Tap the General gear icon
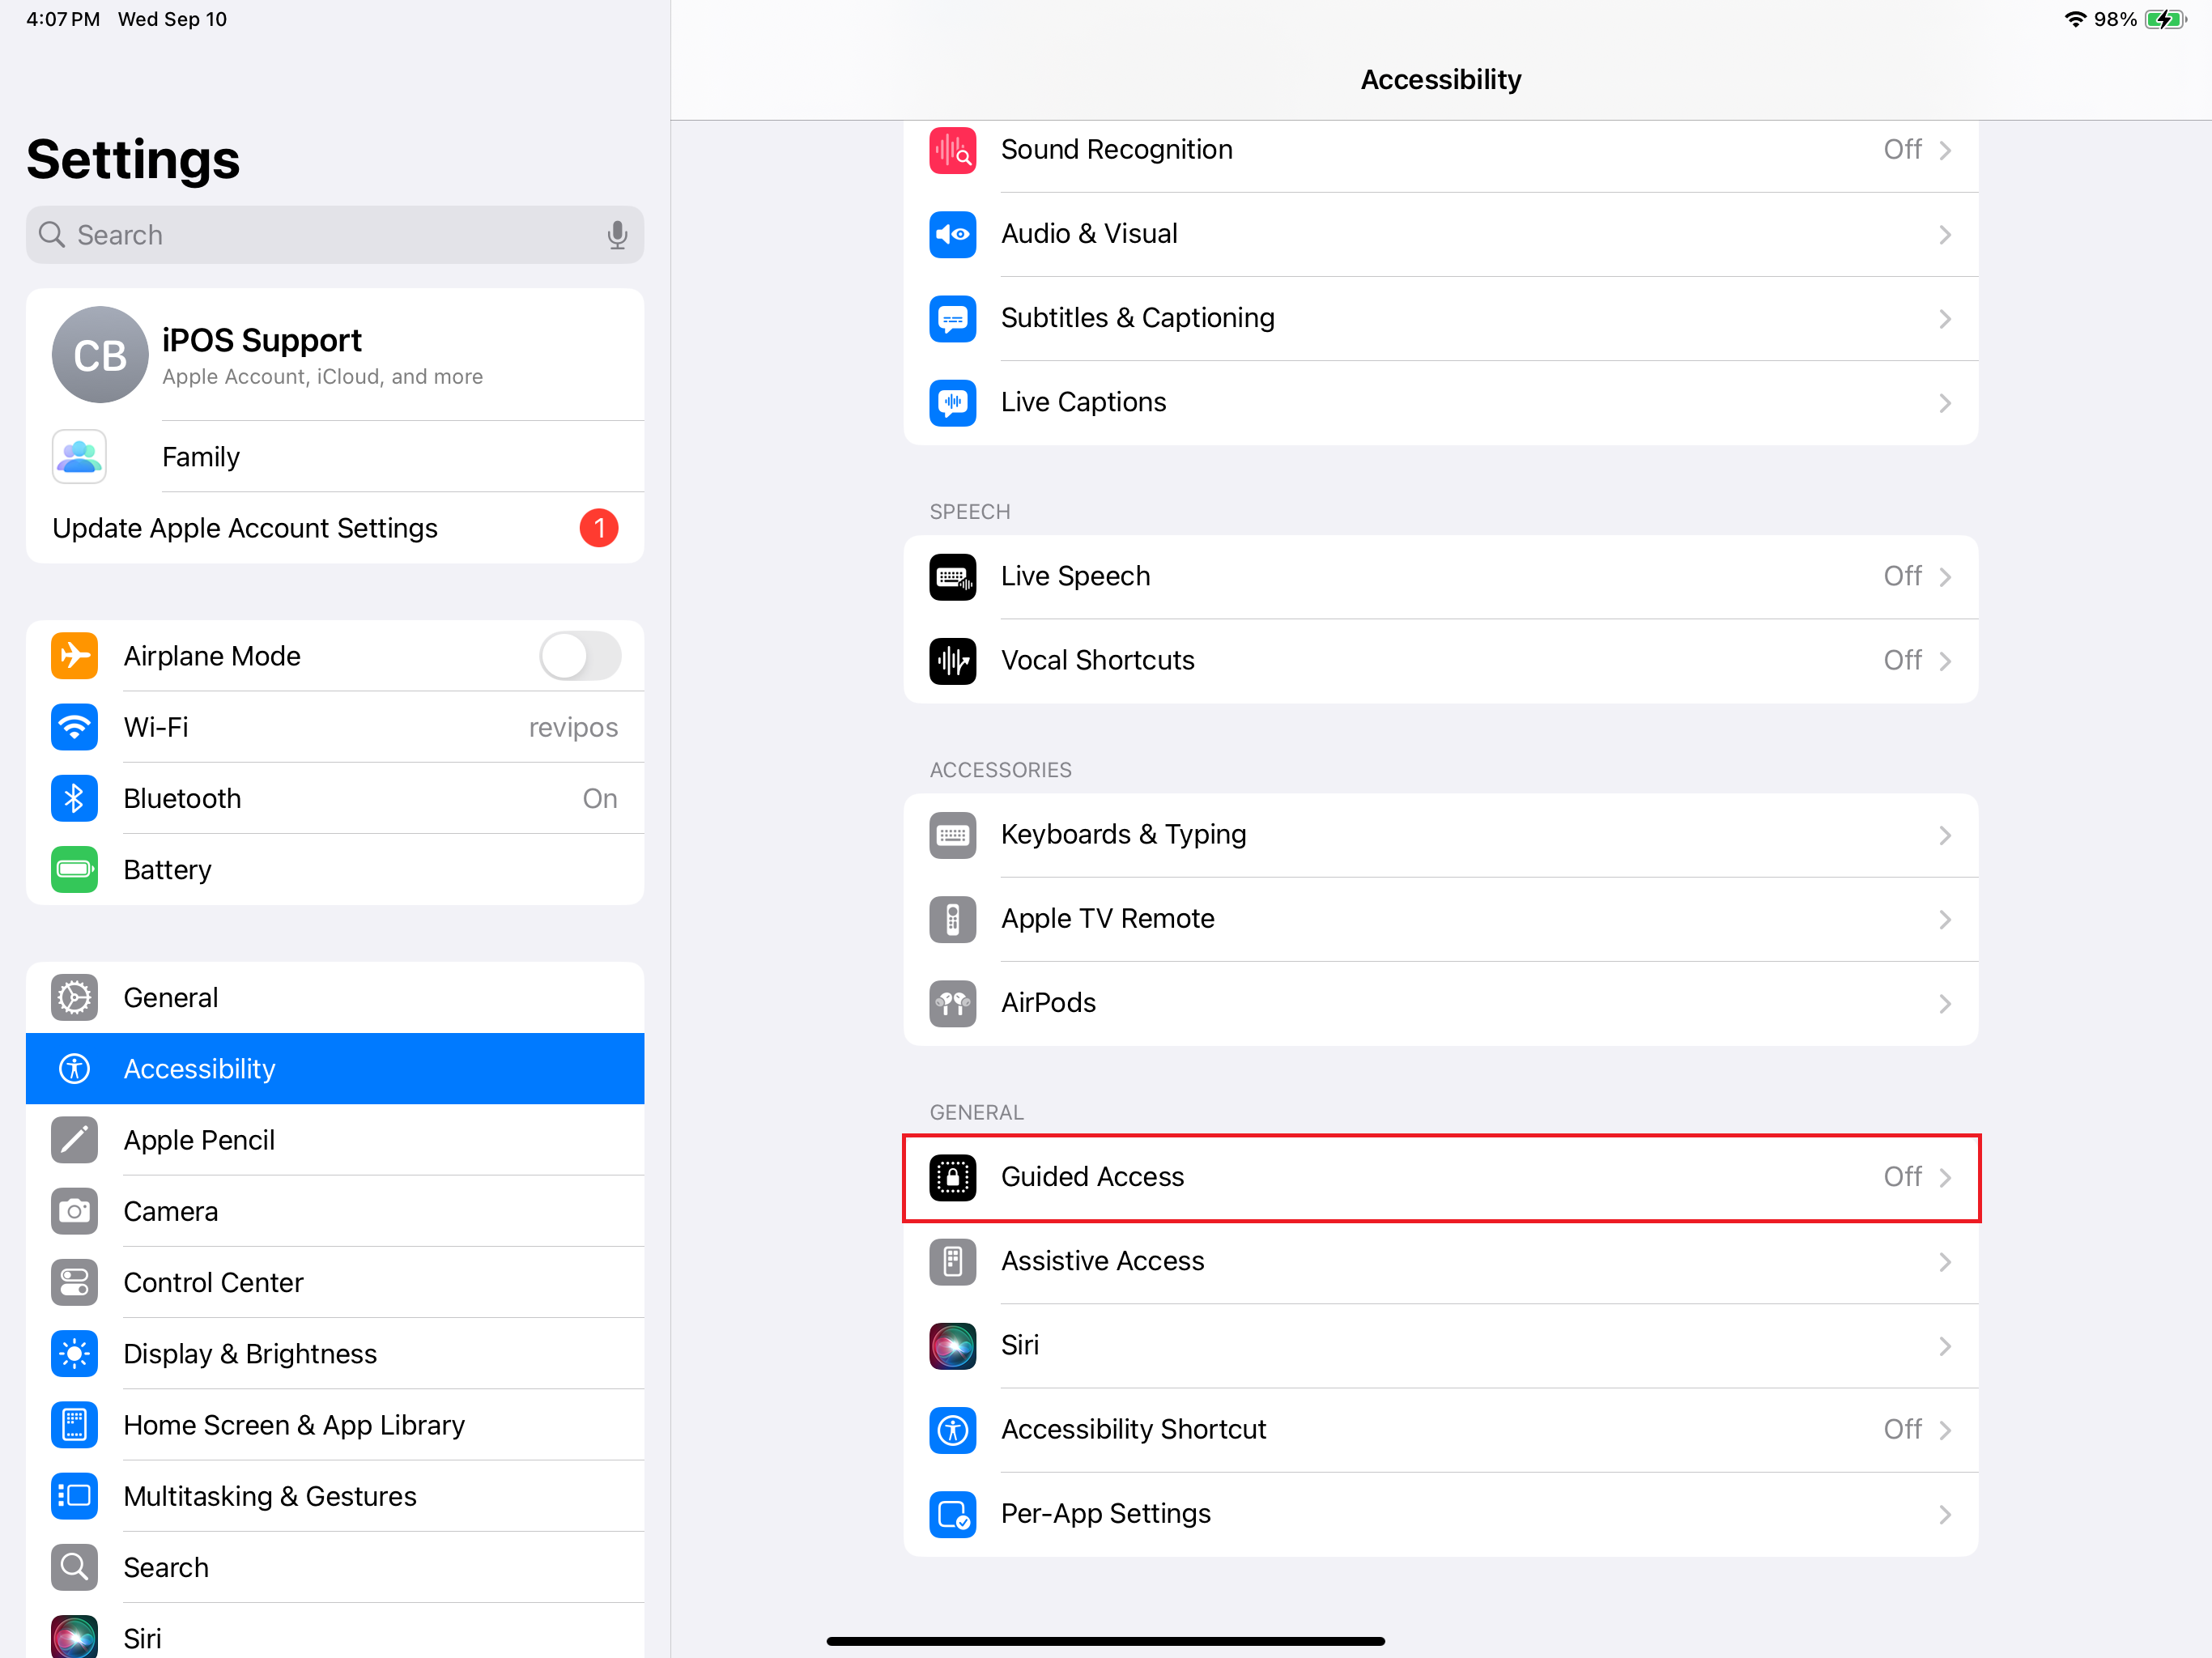 pyautogui.click(x=74, y=997)
